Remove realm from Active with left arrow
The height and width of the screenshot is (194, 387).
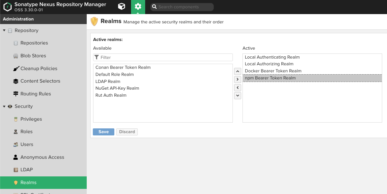pos(238,87)
